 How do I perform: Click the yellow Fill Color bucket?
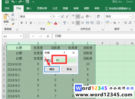[x=49, y=23]
